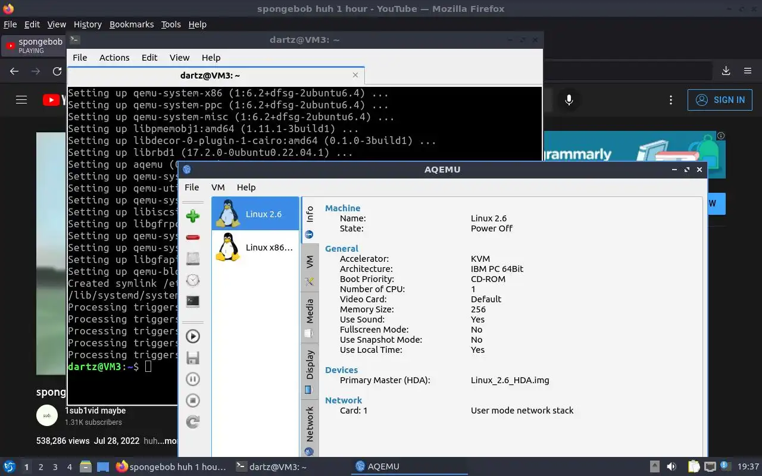This screenshot has width=762, height=476.
Task: Click the network connection tray icon
Action: [710, 466]
